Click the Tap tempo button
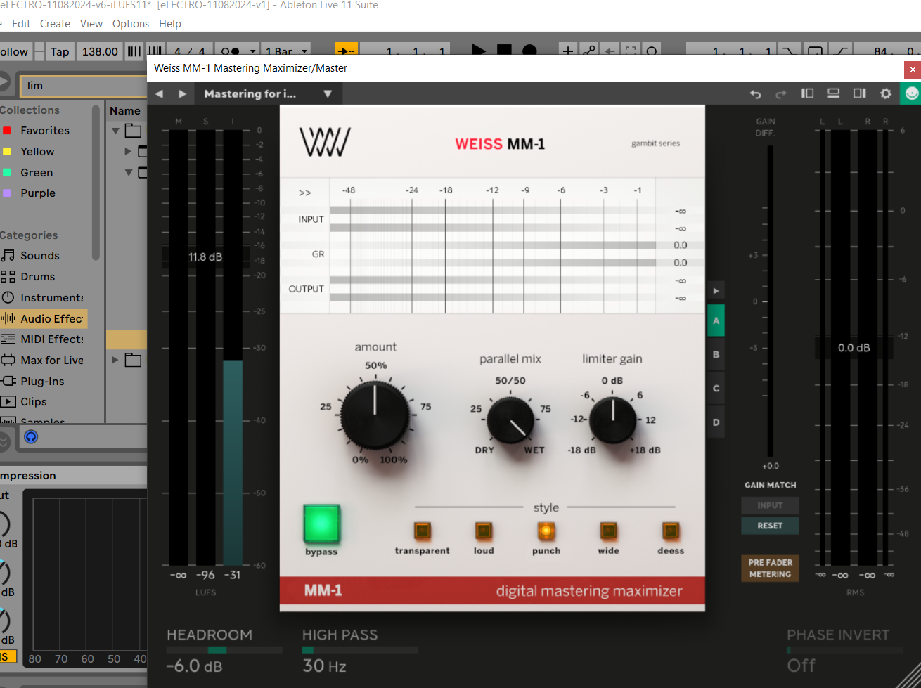 [x=60, y=51]
